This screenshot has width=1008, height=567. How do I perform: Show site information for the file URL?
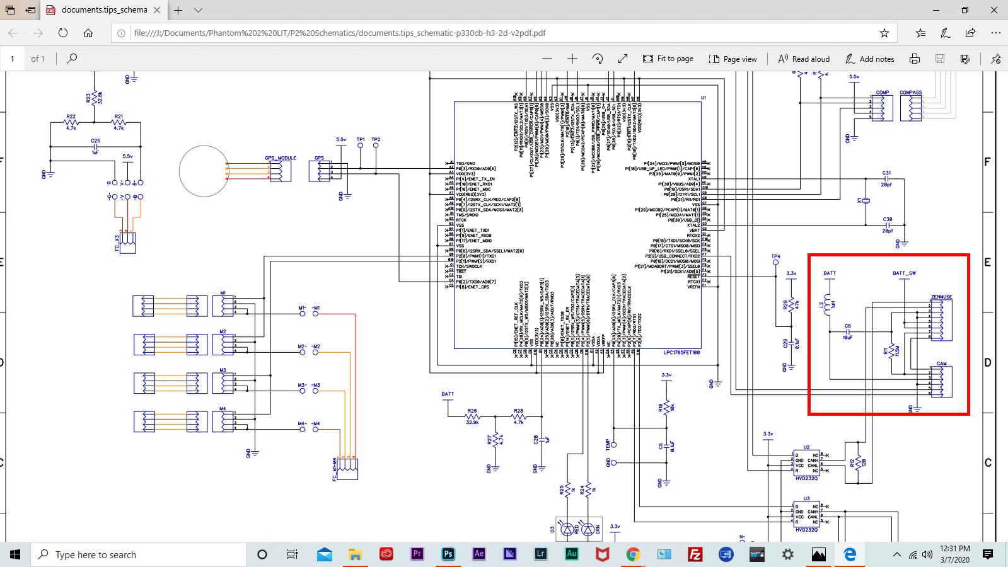(x=121, y=33)
